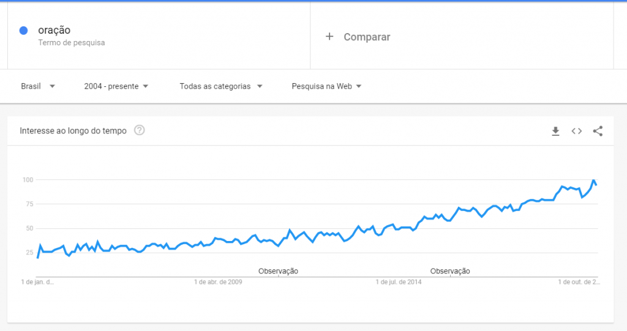
Task: Click the first Observação note near 2011
Action: click(278, 271)
